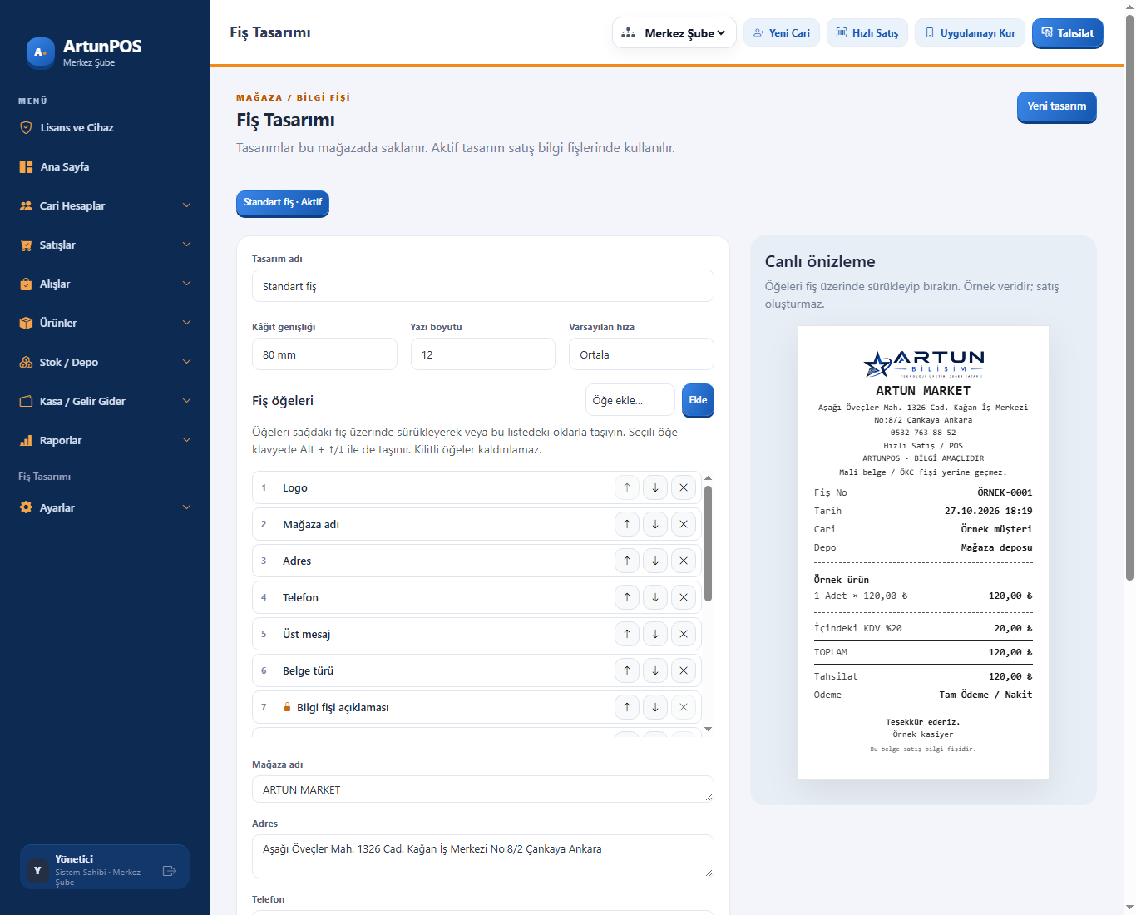Expand the Satışlar sidebar section
Viewport: 1136px width, 915px height.
pyautogui.click(x=105, y=245)
